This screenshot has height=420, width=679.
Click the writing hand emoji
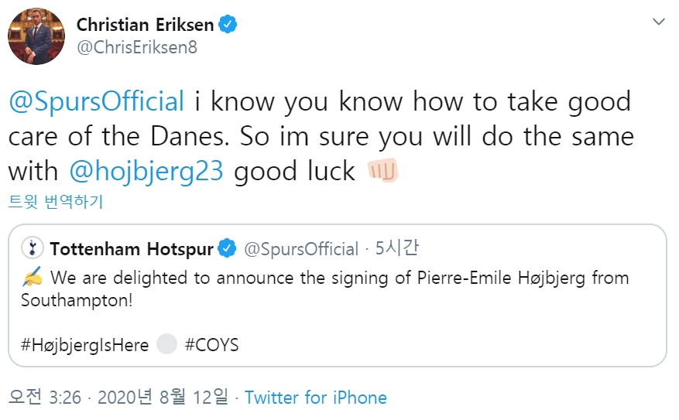32,278
